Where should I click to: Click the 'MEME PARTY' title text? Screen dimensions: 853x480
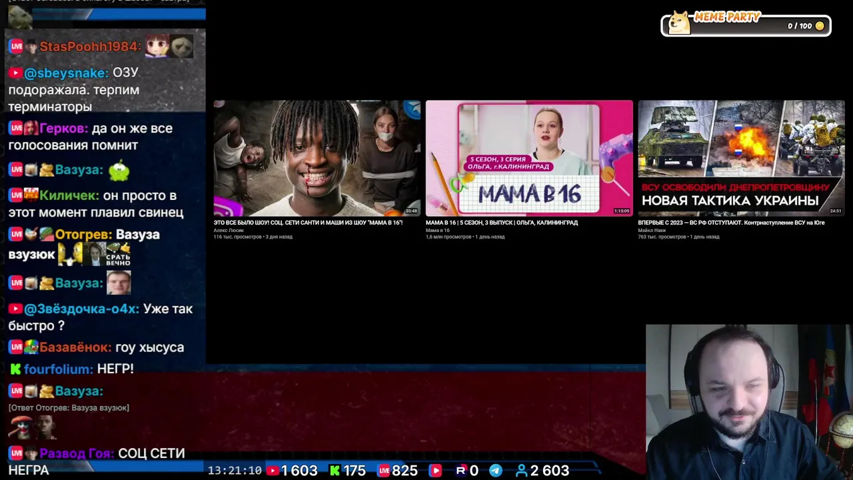[726, 17]
